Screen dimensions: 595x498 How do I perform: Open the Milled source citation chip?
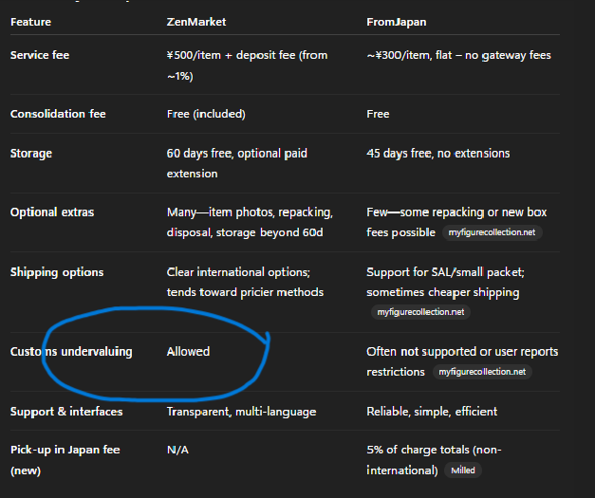coord(463,470)
